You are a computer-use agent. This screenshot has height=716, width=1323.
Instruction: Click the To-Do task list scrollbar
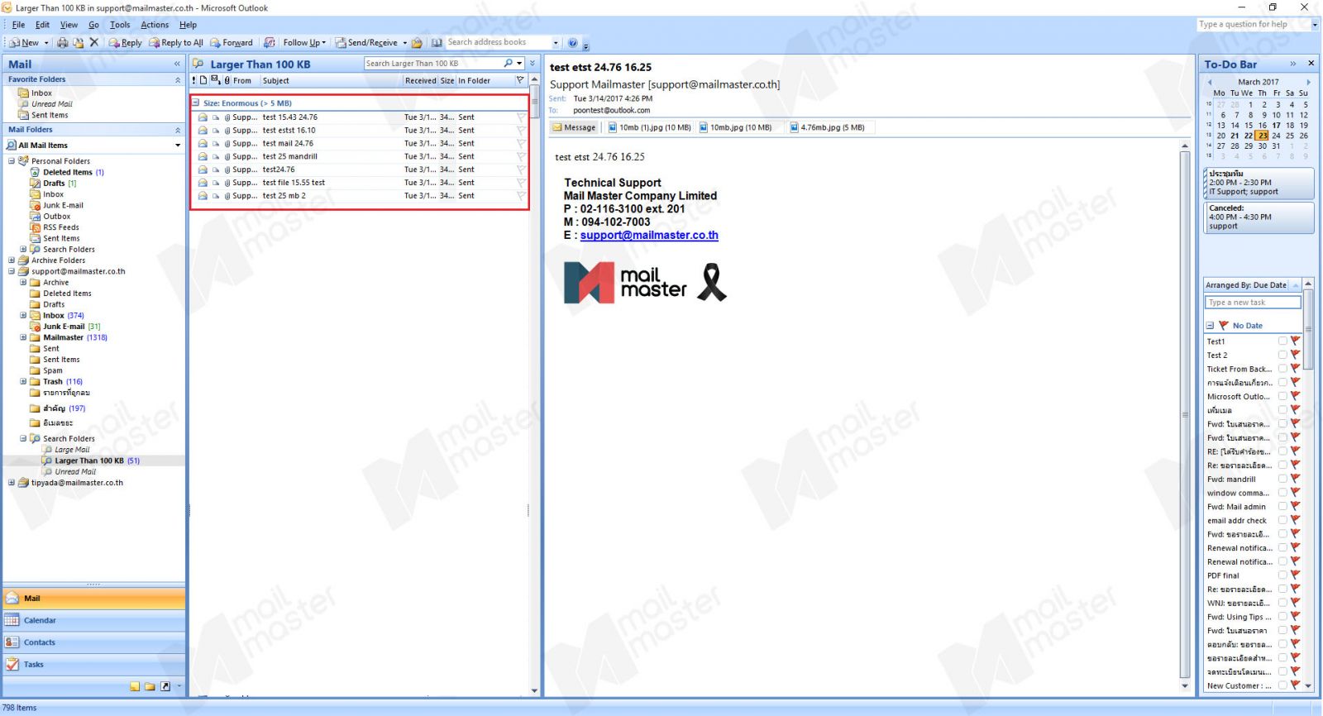1308,484
